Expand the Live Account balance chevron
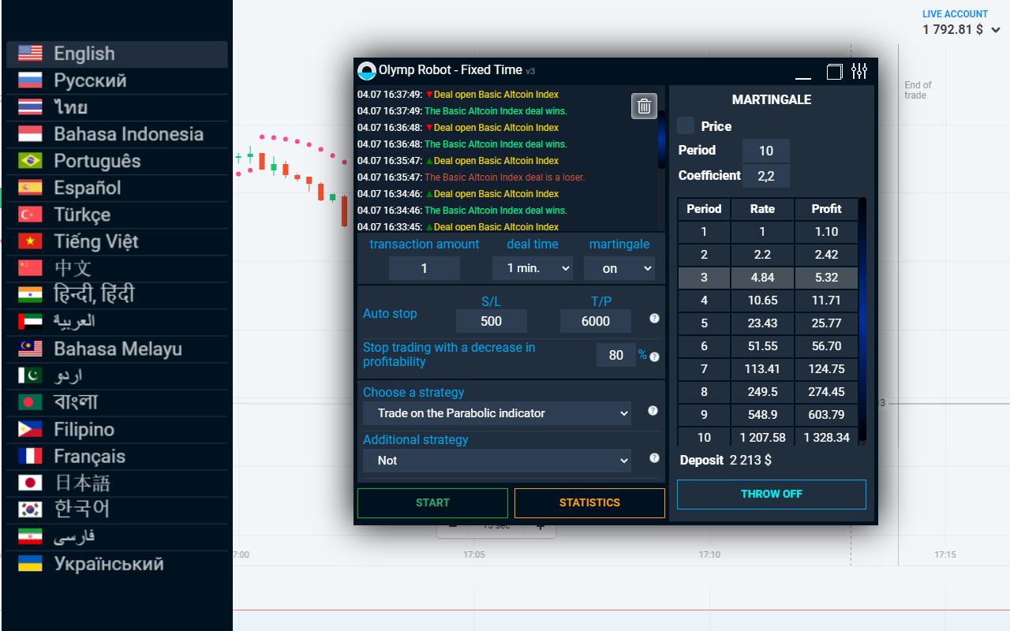Viewport: 1010px width, 631px height. click(996, 30)
